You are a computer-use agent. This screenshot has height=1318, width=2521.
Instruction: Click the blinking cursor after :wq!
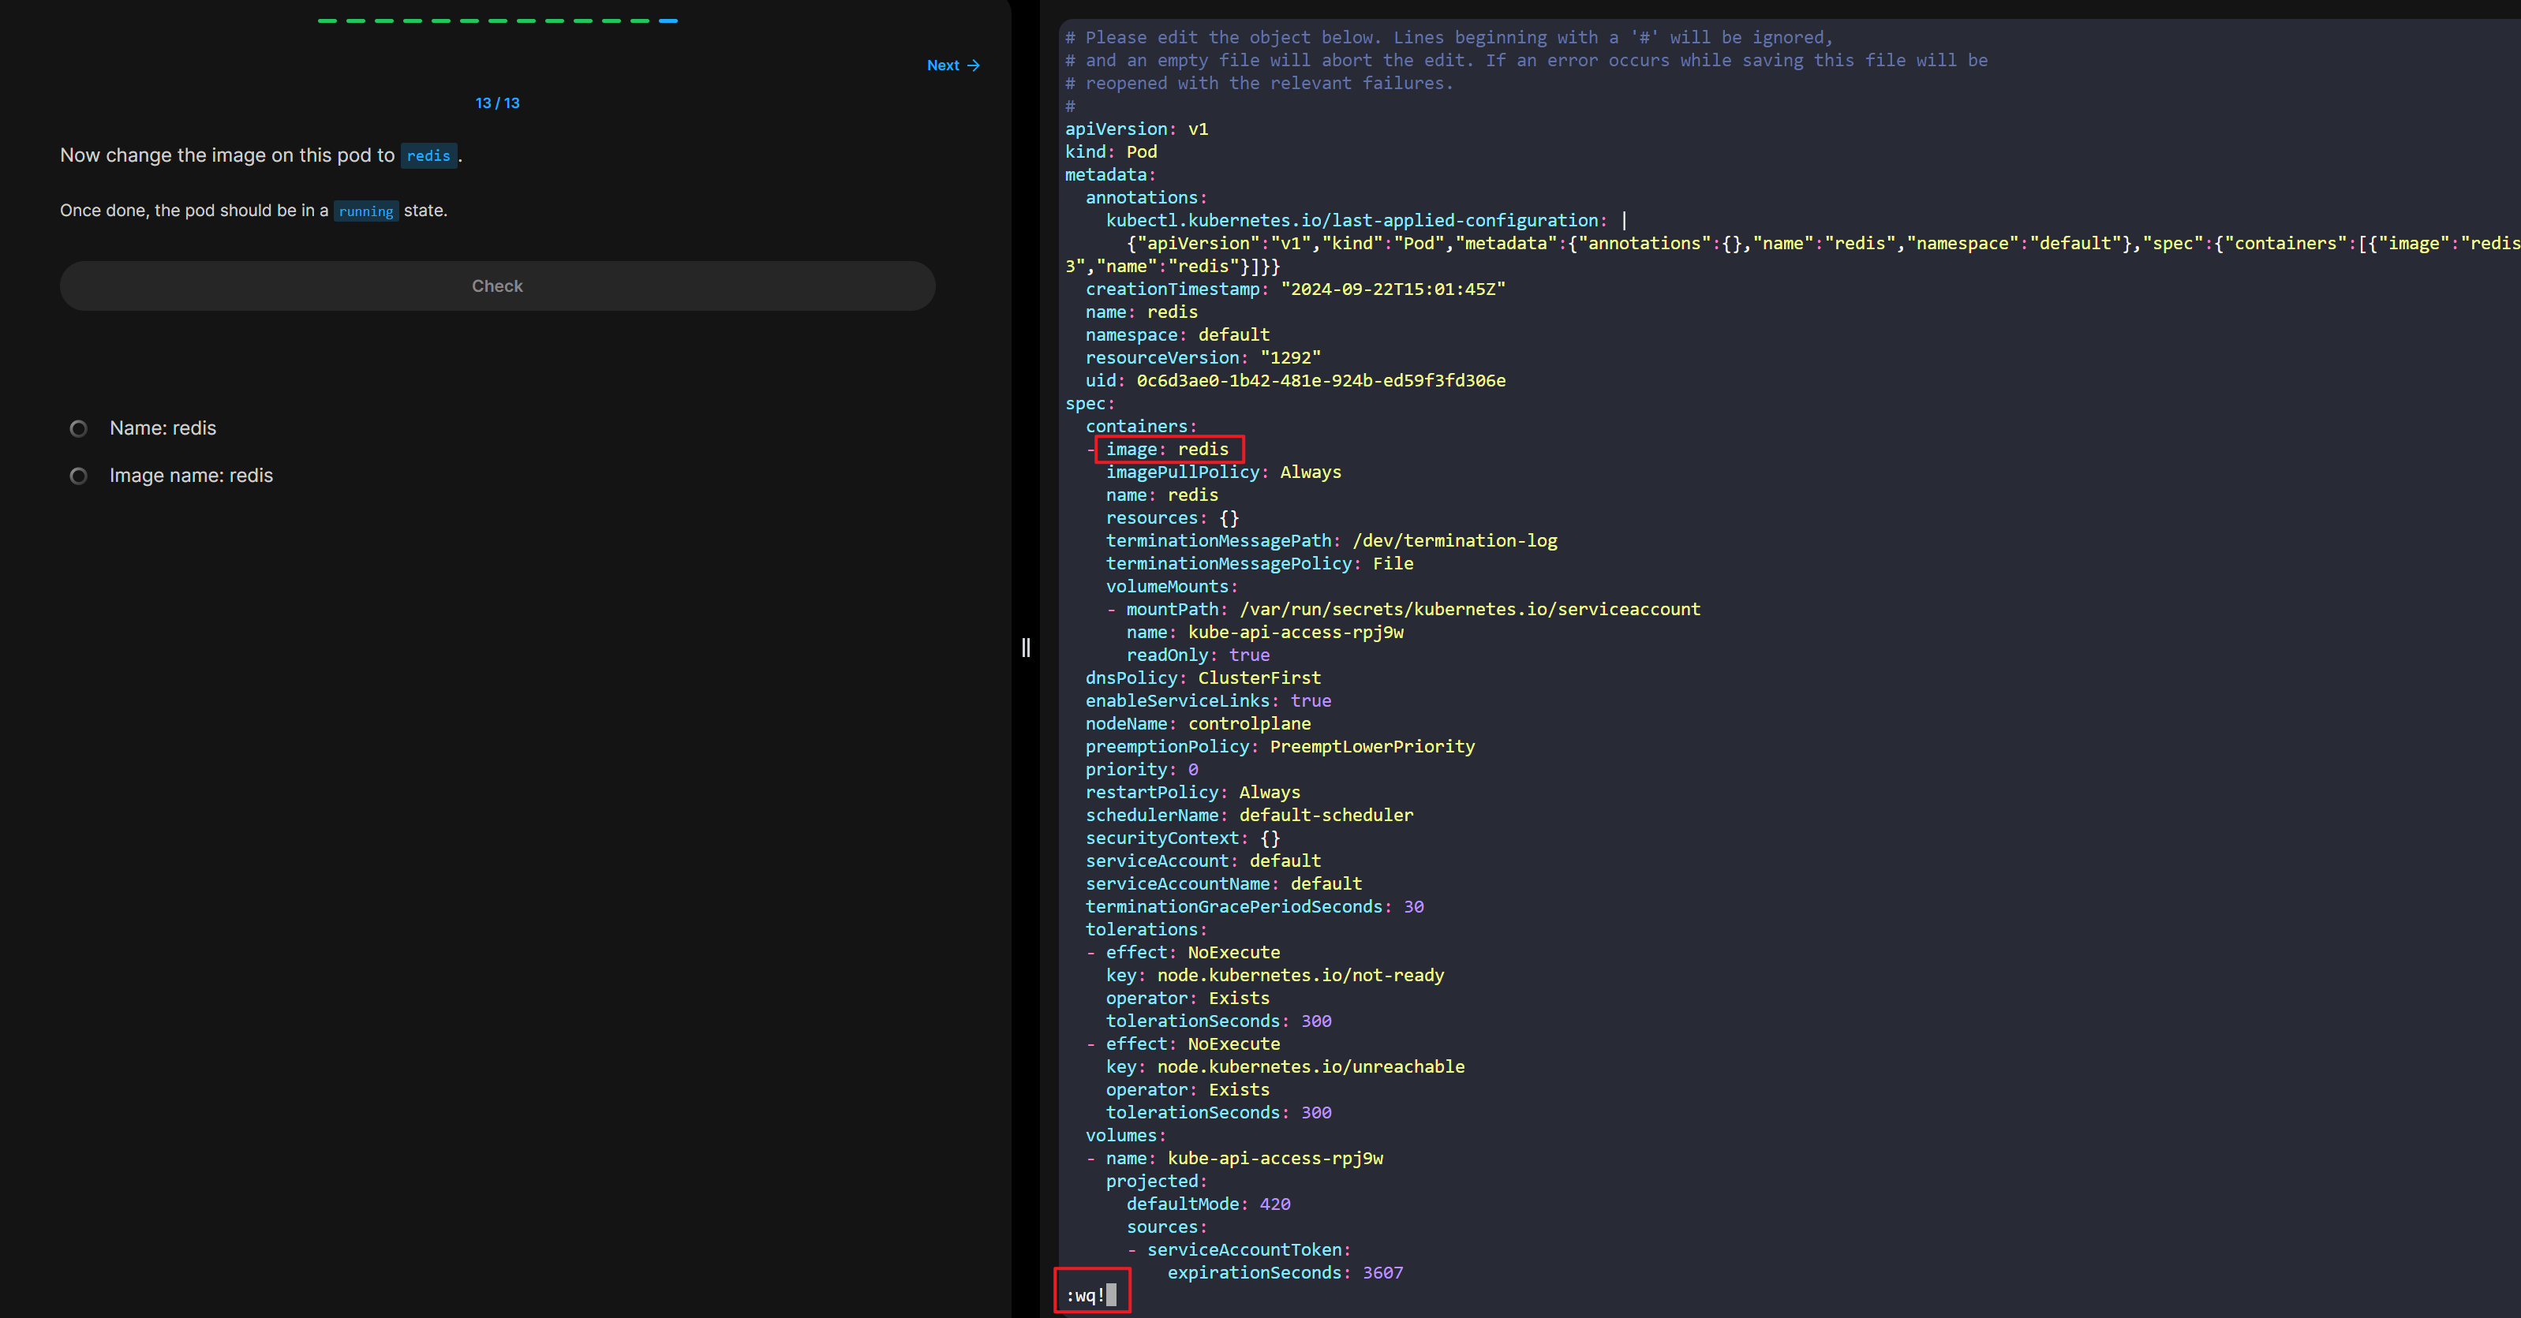[1111, 1295]
